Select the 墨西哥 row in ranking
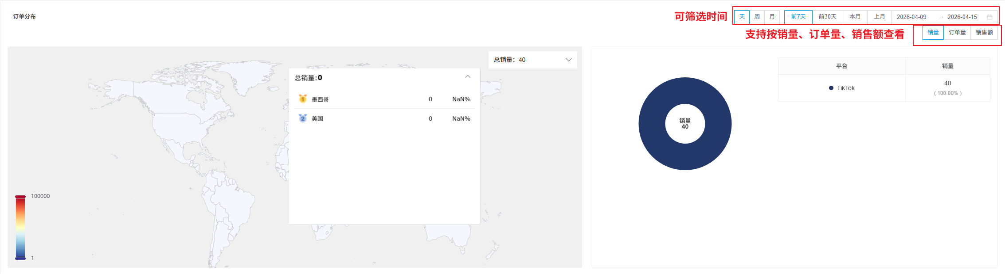 [384, 99]
